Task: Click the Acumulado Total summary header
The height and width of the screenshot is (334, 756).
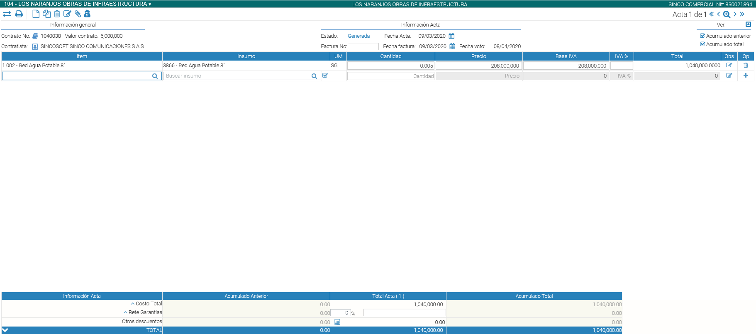Action: [x=534, y=296]
